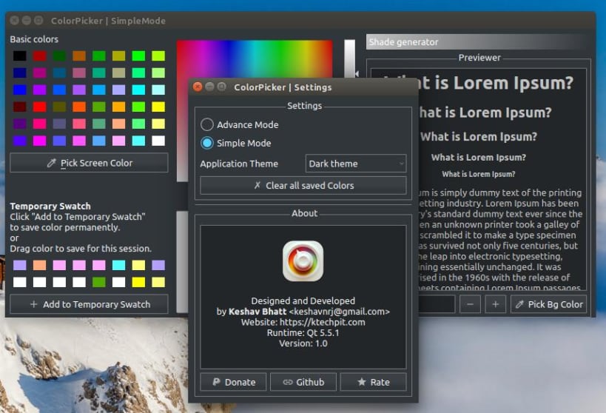Click the ColorPicker app logo in About

303,261
